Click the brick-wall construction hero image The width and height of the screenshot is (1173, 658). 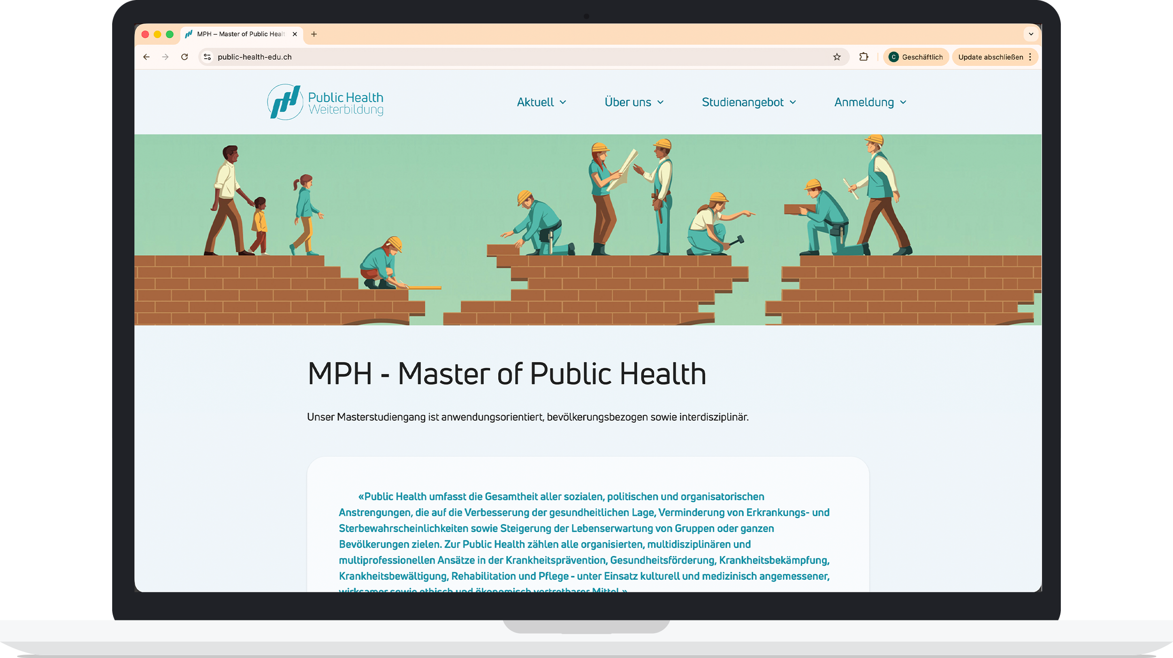[x=587, y=230]
